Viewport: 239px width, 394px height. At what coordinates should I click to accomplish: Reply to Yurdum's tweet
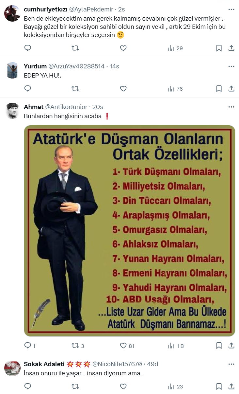28,89
